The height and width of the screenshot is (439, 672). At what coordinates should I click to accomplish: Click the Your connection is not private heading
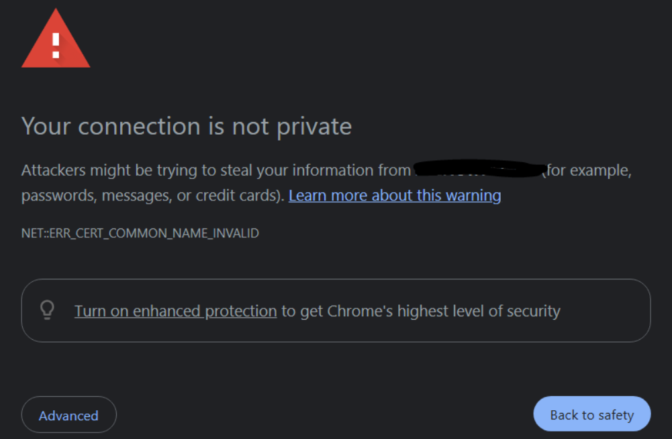click(x=187, y=126)
